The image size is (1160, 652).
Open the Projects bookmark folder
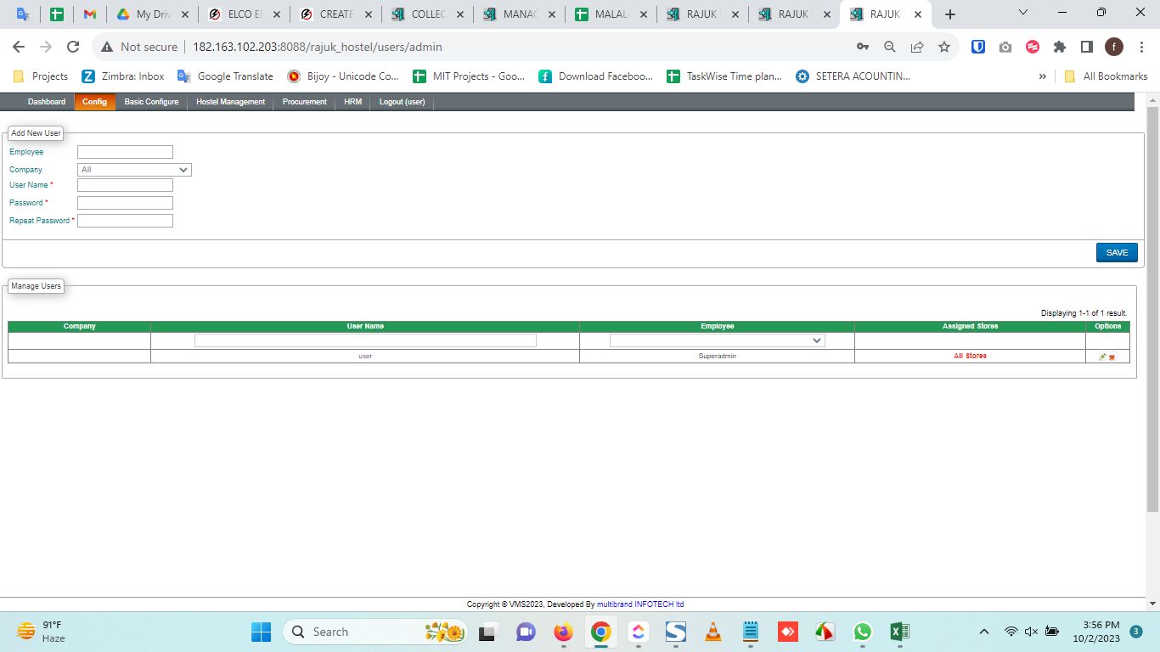coord(41,76)
